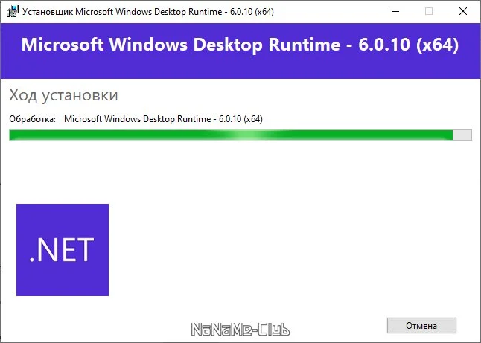Click the installer icon in the title bar

[x=13, y=12]
